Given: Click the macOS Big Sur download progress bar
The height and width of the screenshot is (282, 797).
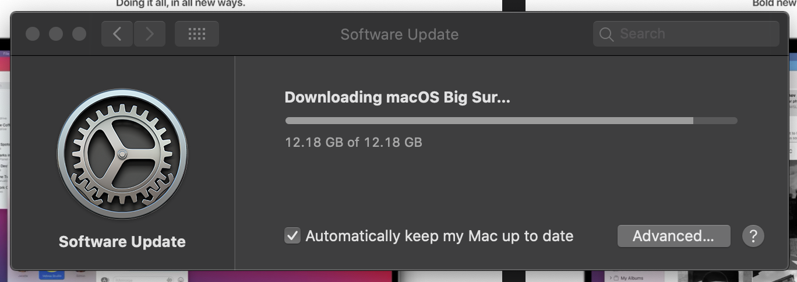Looking at the screenshot, I should pyautogui.click(x=511, y=121).
